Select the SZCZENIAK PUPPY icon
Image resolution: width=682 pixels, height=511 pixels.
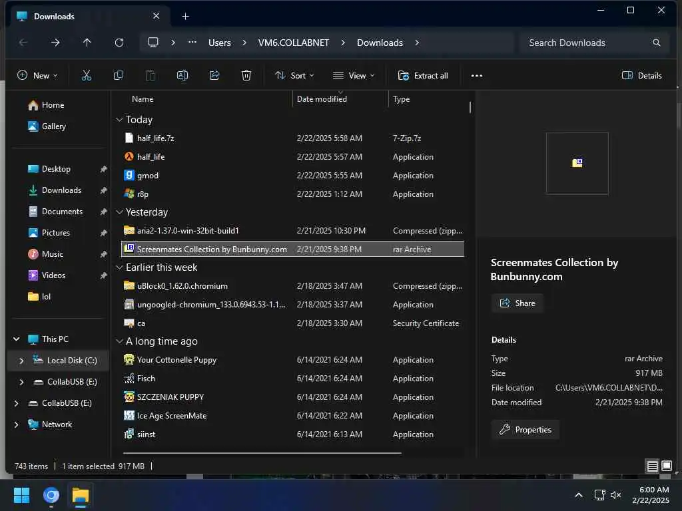(129, 397)
